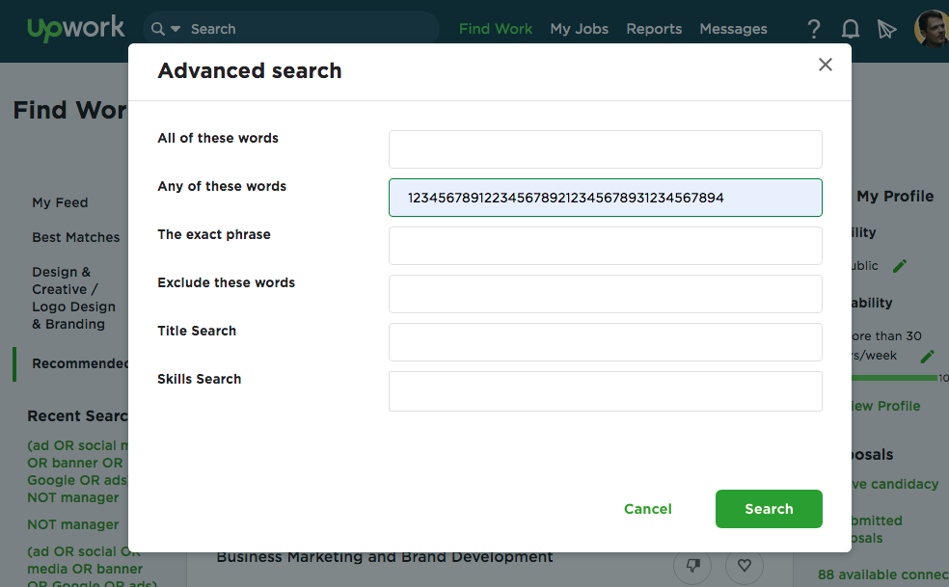Open Business Marketing and Brand Development job
Screen dimensions: 949x587
coord(385,557)
